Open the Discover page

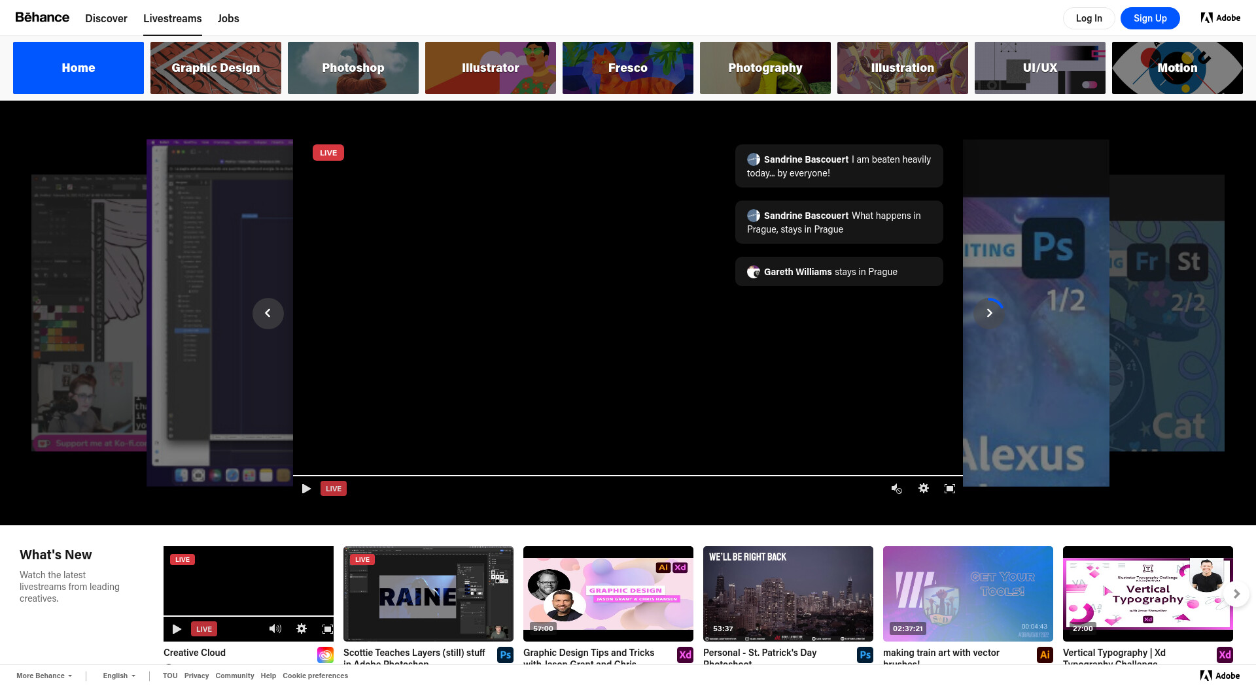106,18
